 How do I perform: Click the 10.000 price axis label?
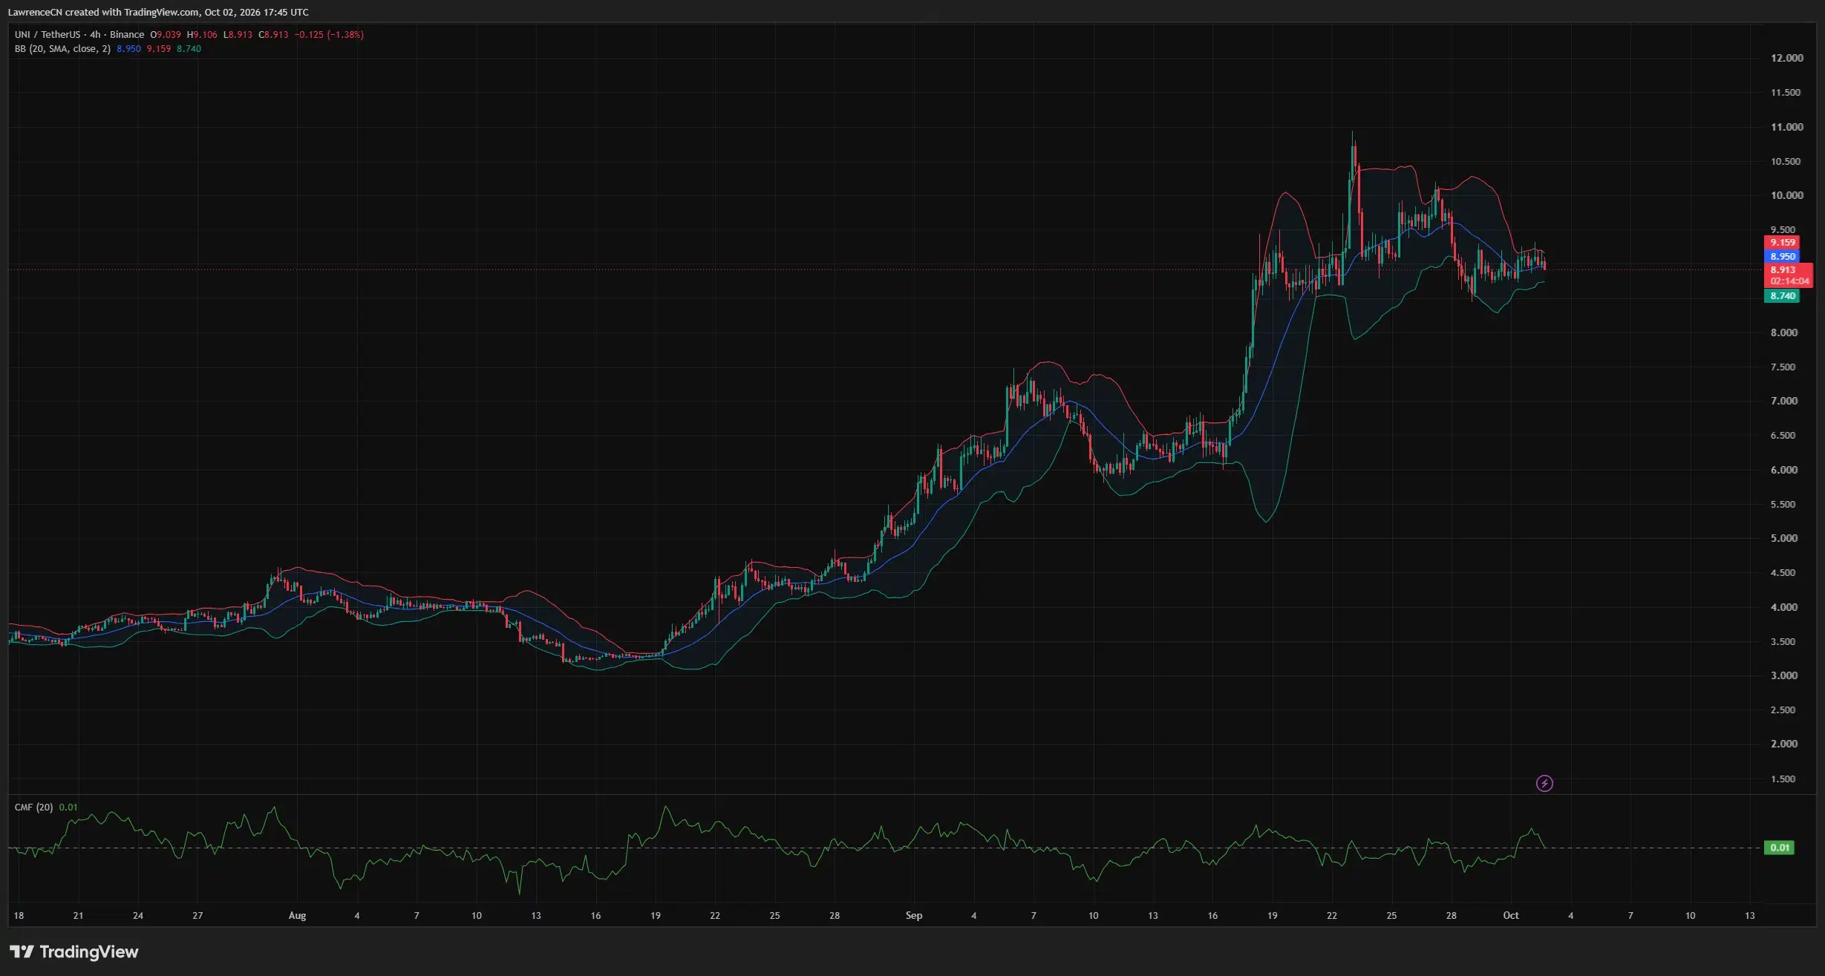(x=1786, y=195)
